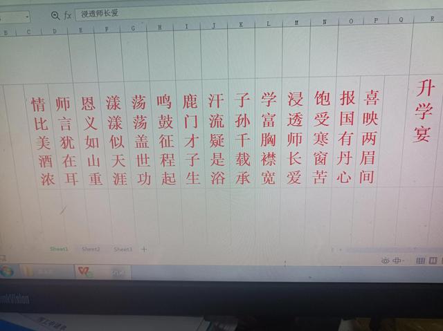This screenshot has width=443, height=331.
Task: Activate the WPS taskbar button
Action: point(102,272)
